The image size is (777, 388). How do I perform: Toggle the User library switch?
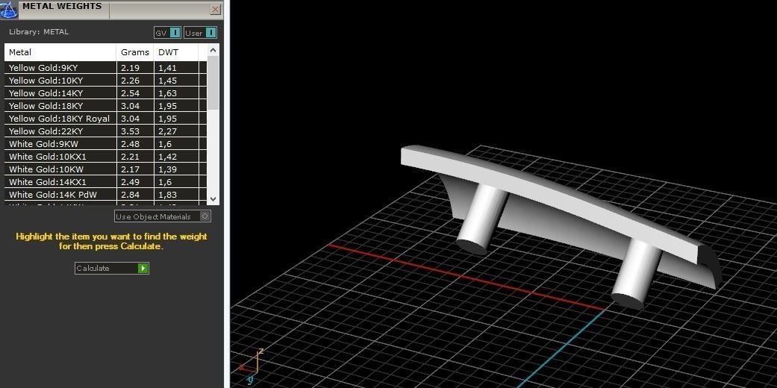coord(200,33)
